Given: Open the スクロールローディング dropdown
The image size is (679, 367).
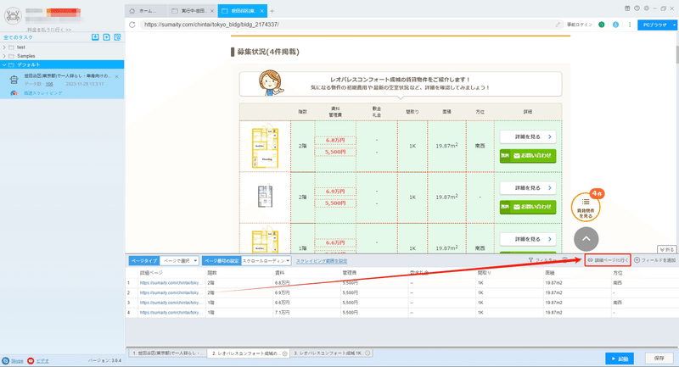Looking at the screenshot, I should point(266,261).
